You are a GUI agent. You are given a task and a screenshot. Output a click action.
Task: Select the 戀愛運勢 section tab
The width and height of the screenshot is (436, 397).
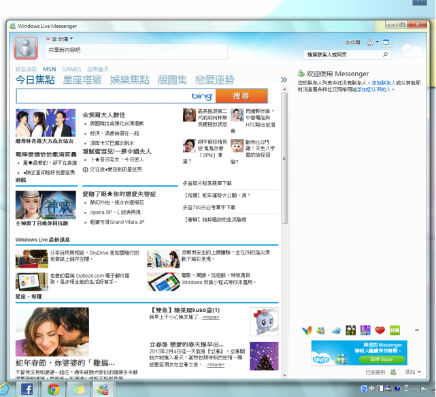pos(215,80)
